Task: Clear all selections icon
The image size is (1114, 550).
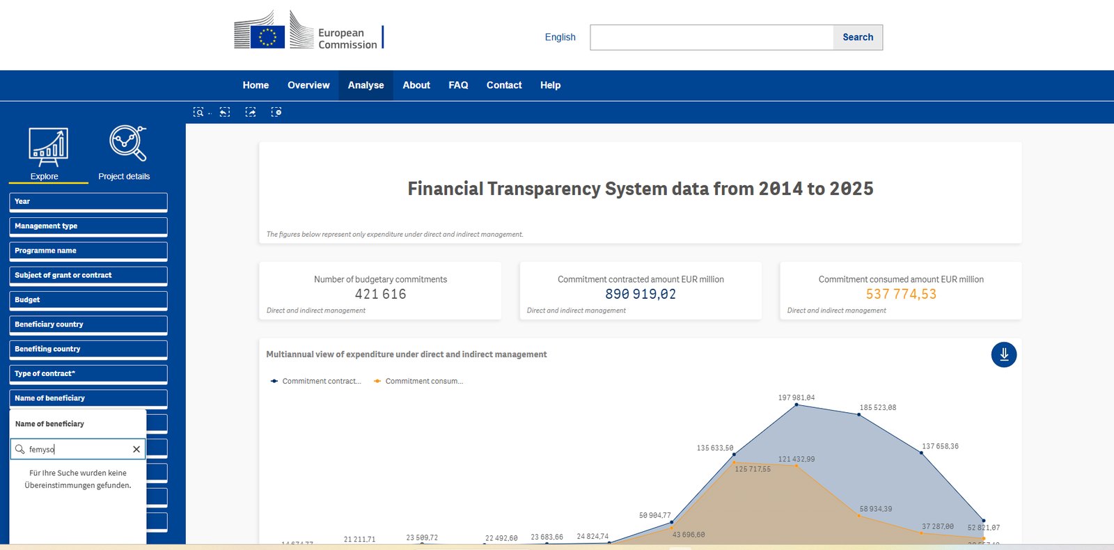Action: tap(276, 112)
